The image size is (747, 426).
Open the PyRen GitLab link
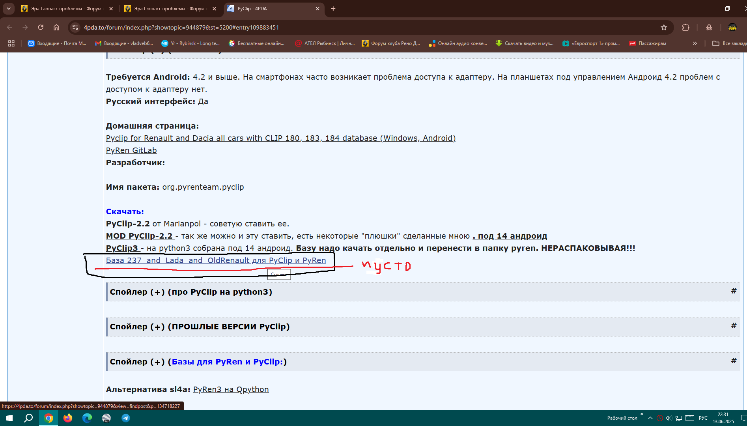(x=131, y=150)
